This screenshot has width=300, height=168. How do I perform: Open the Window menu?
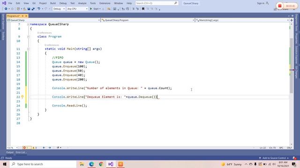pyautogui.click(x=119, y=3)
